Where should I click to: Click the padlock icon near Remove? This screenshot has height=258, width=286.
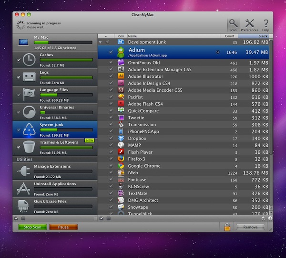pyautogui.click(x=227, y=227)
